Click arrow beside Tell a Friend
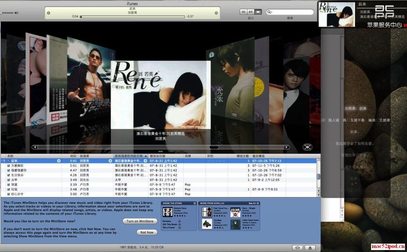Screen dimensions: 407x252 coord(180,228)
